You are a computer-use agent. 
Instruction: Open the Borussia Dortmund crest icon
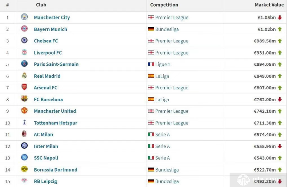24,169
